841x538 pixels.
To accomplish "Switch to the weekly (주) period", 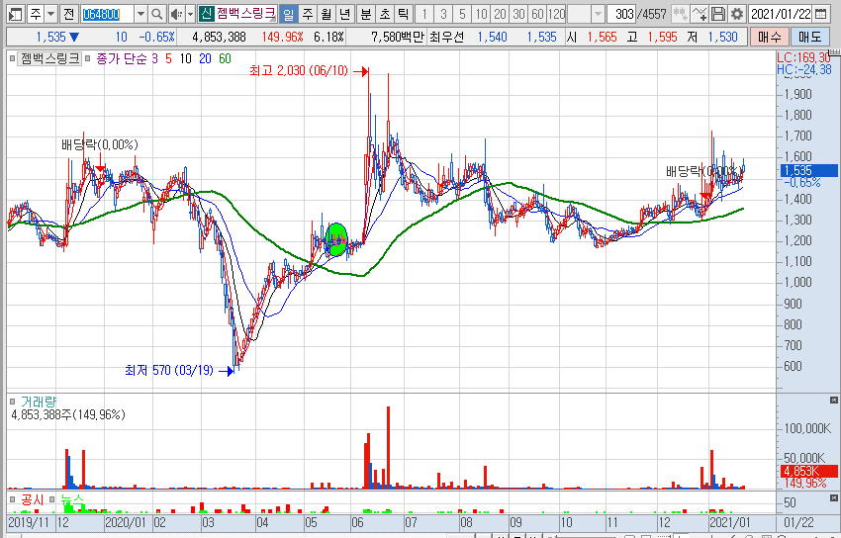I will click(x=307, y=14).
